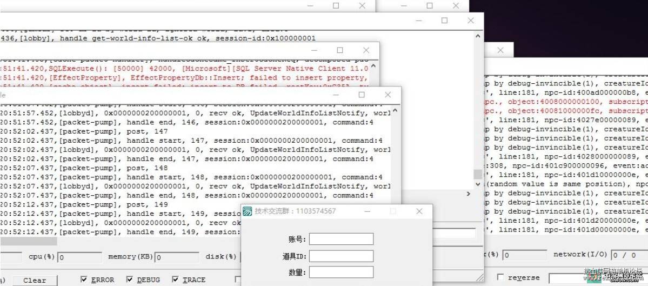Uncheck the TRACE log level checkbox
Screen dimensions: 648x286
coord(175,280)
